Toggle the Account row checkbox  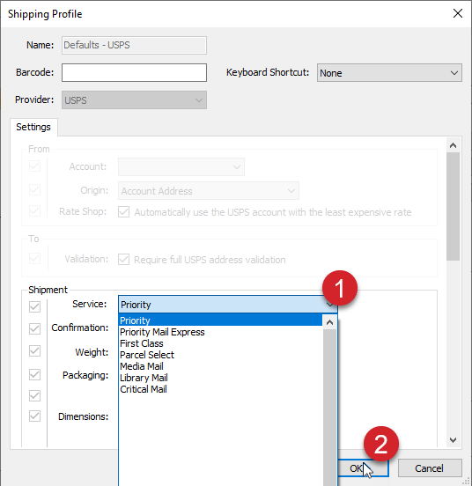point(34,166)
